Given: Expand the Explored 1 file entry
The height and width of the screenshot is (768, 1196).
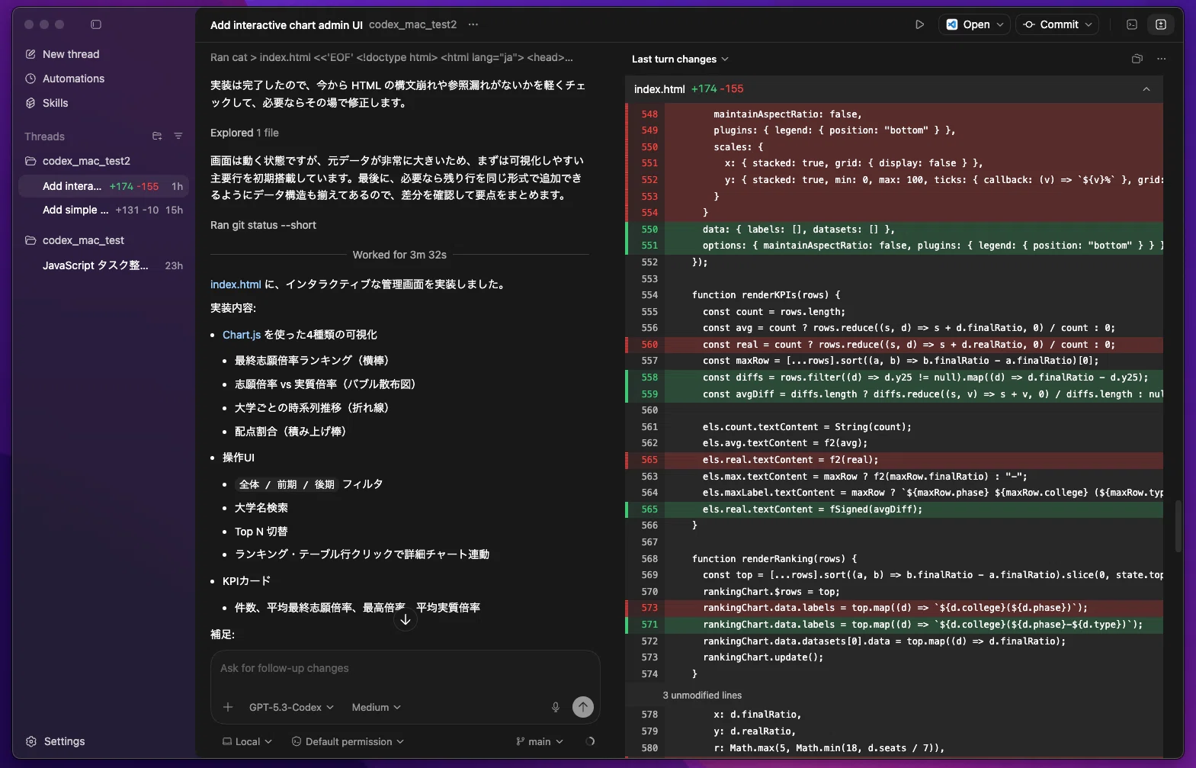Looking at the screenshot, I should click(x=245, y=133).
